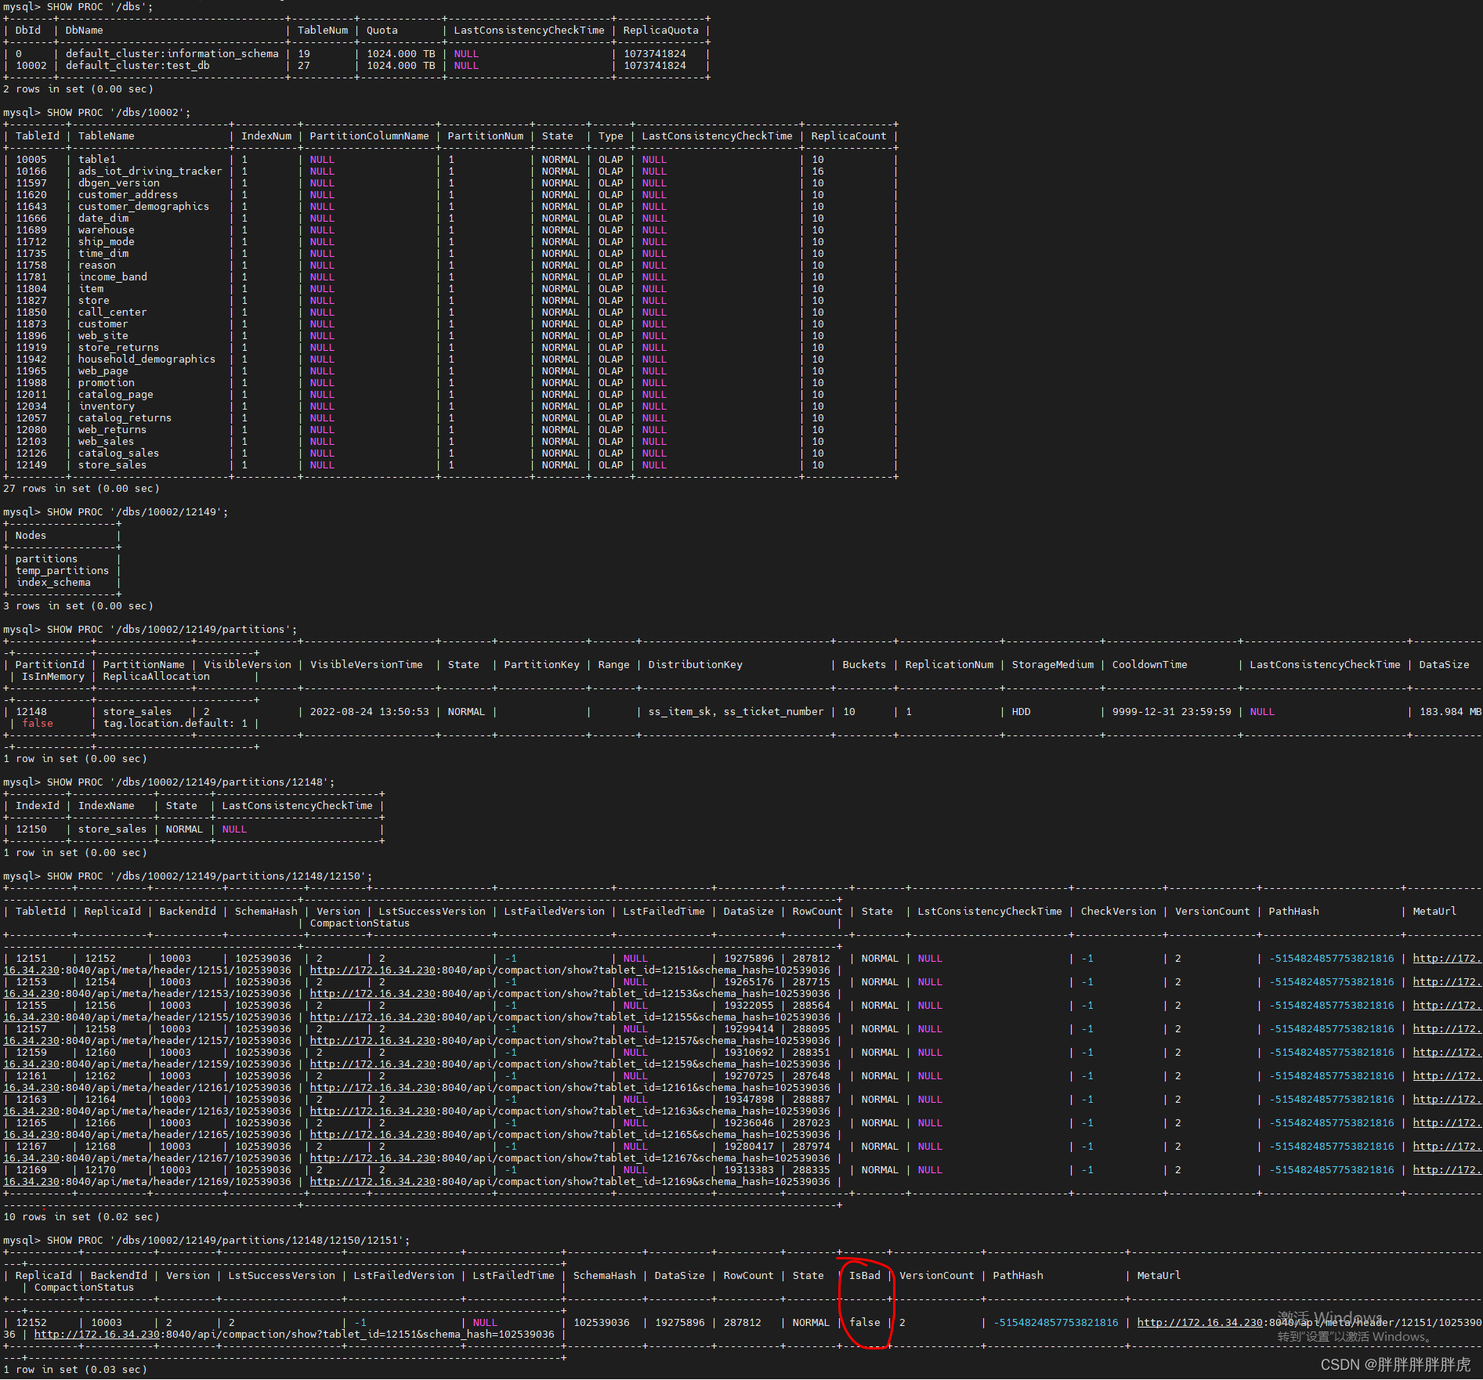Open compaction link for tablet_id=12165
This screenshot has width=1483, height=1380.
point(570,1134)
